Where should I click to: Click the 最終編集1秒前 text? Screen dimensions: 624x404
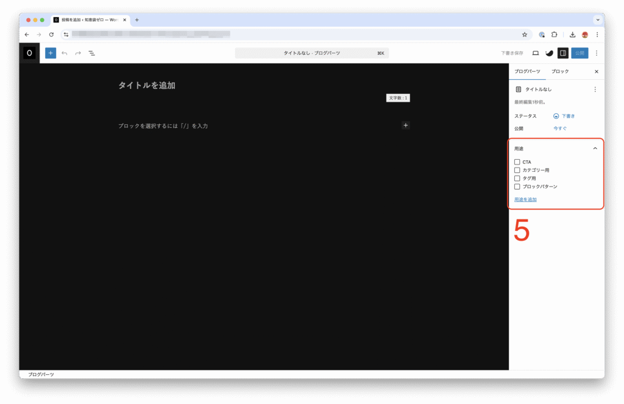pos(530,102)
